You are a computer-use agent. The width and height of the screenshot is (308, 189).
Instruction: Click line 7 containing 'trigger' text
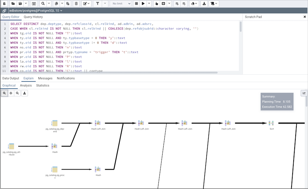[75, 52]
